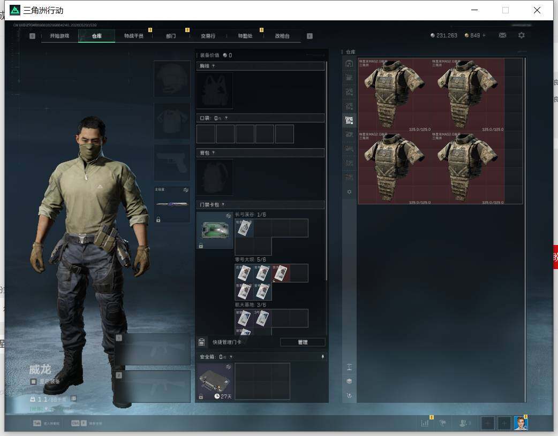
Task: Select the red-highlighted keycard in 零号大坝
Action: pyautogui.click(x=281, y=273)
